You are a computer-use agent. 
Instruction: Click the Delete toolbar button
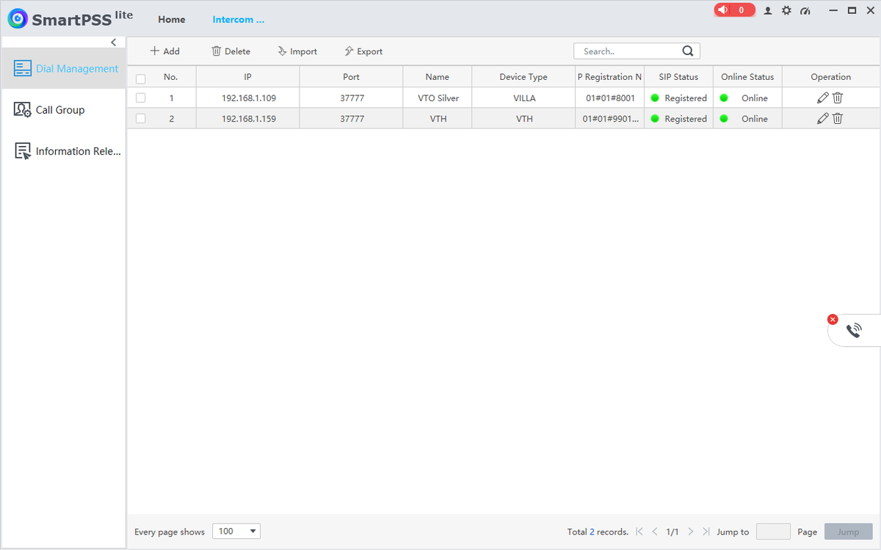click(231, 51)
